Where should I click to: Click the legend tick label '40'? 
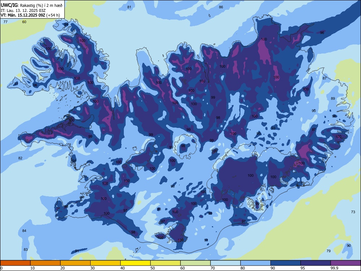[x=122, y=268]
